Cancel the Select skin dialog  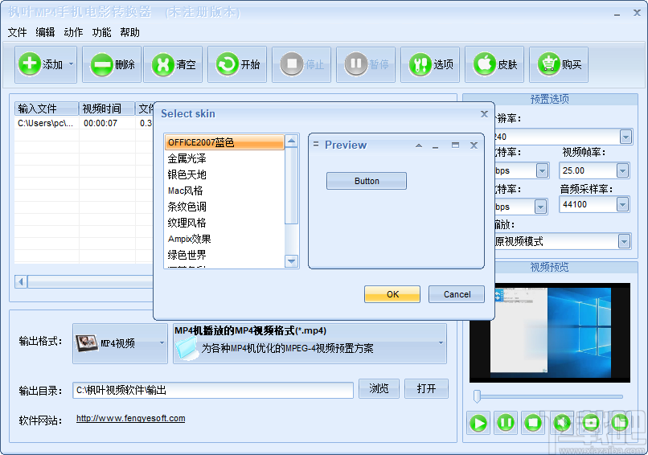pos(457,294)
